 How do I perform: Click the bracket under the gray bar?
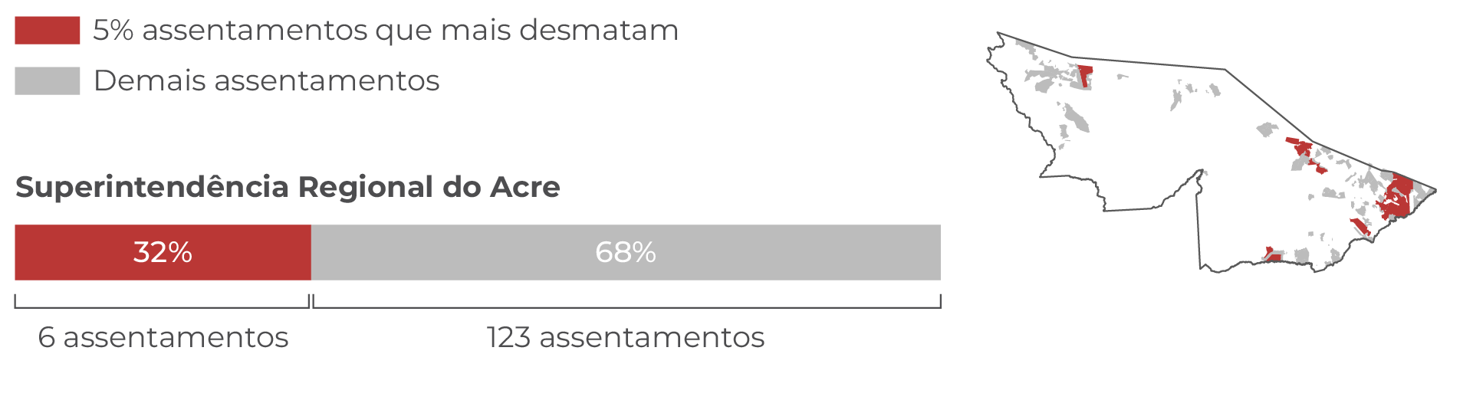click(627, 301)
